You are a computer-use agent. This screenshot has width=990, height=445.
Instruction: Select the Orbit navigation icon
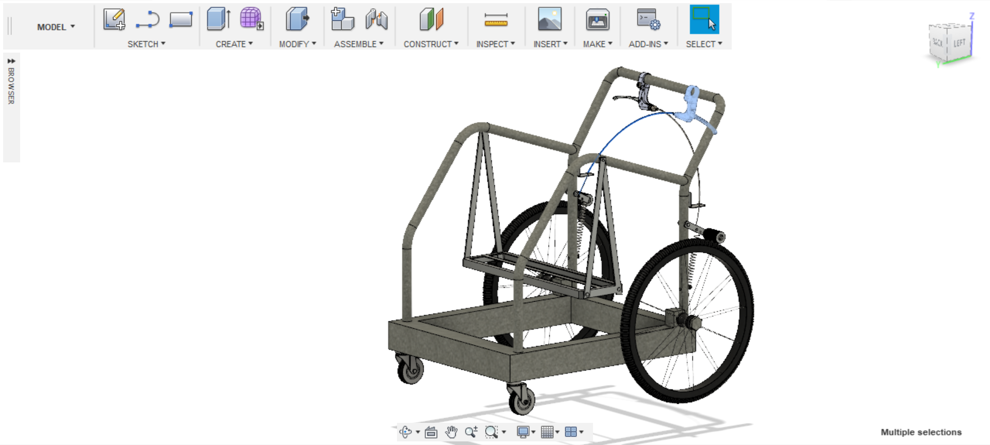405,432
